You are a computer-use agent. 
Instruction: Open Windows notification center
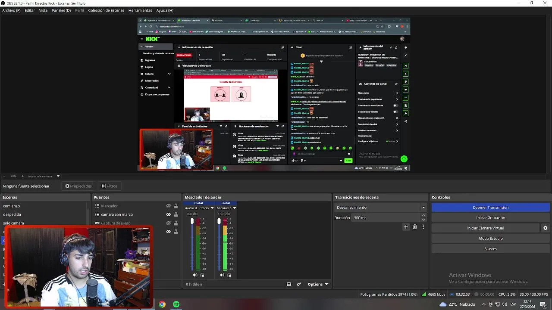tap(543, 304)
